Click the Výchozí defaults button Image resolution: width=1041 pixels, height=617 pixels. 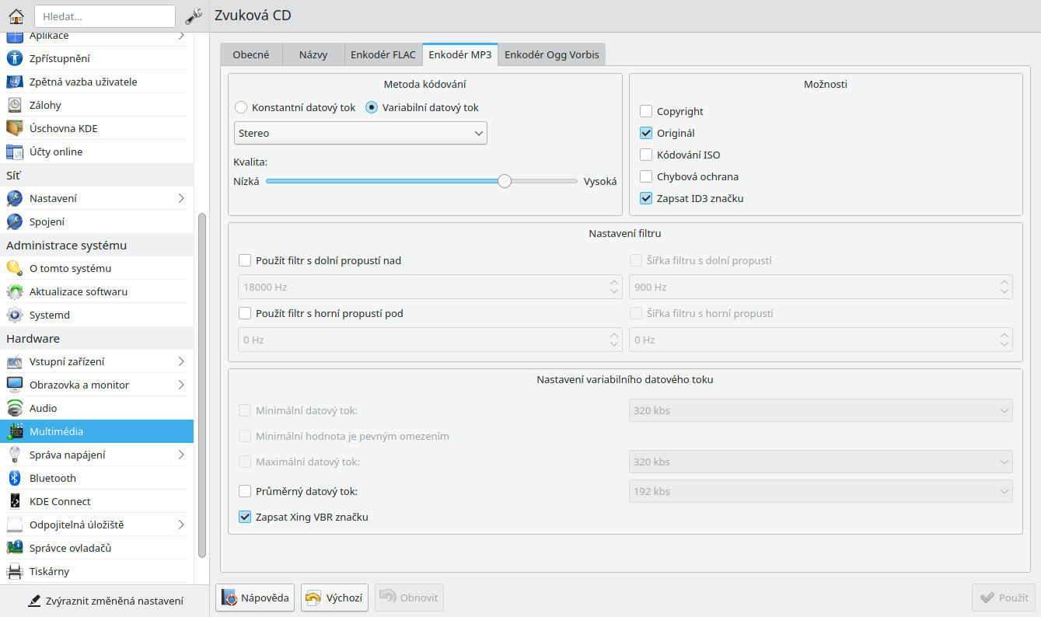coord(334,598)
